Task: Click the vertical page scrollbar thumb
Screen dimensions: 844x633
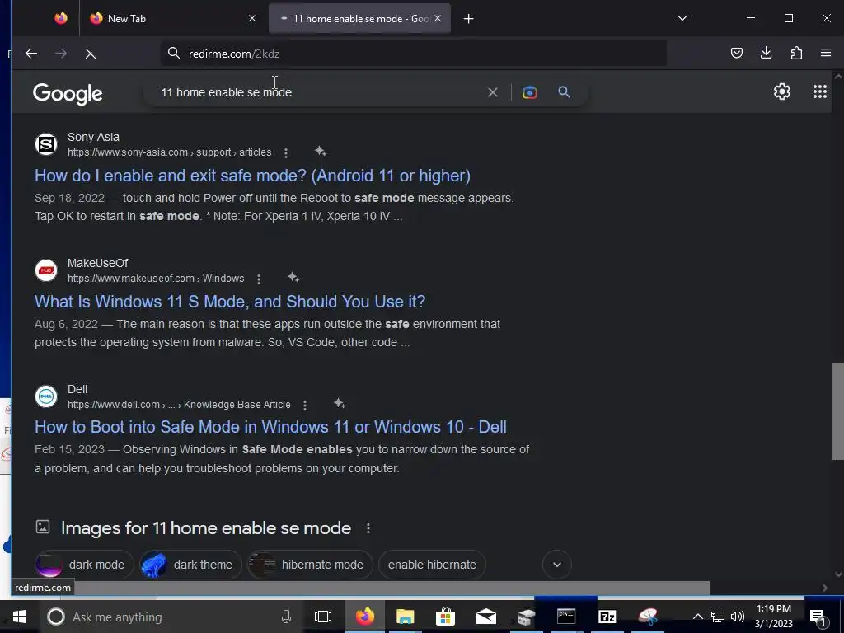Action: tap(837, 411)
